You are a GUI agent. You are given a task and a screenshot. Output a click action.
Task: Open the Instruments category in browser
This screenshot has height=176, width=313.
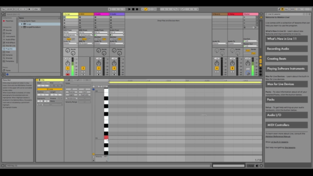coord(9,37)
